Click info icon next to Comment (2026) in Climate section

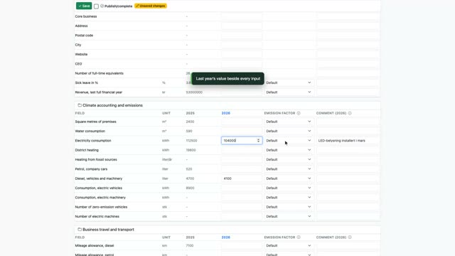pos(350,113)
